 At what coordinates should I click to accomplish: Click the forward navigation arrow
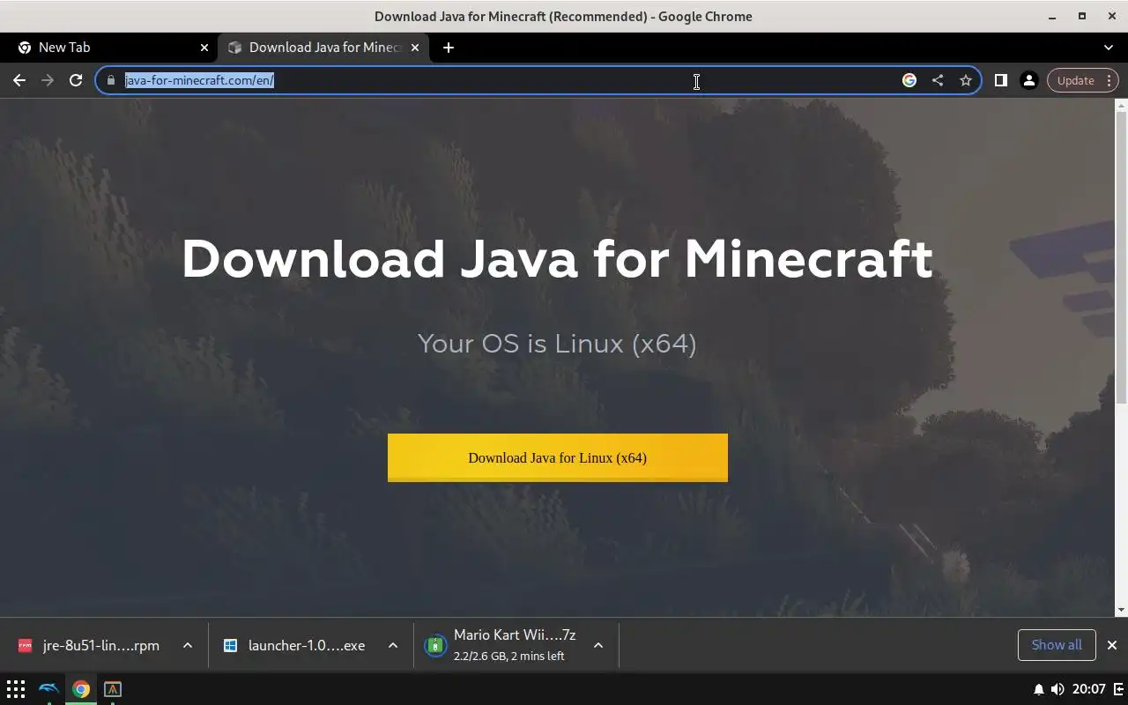48,80
